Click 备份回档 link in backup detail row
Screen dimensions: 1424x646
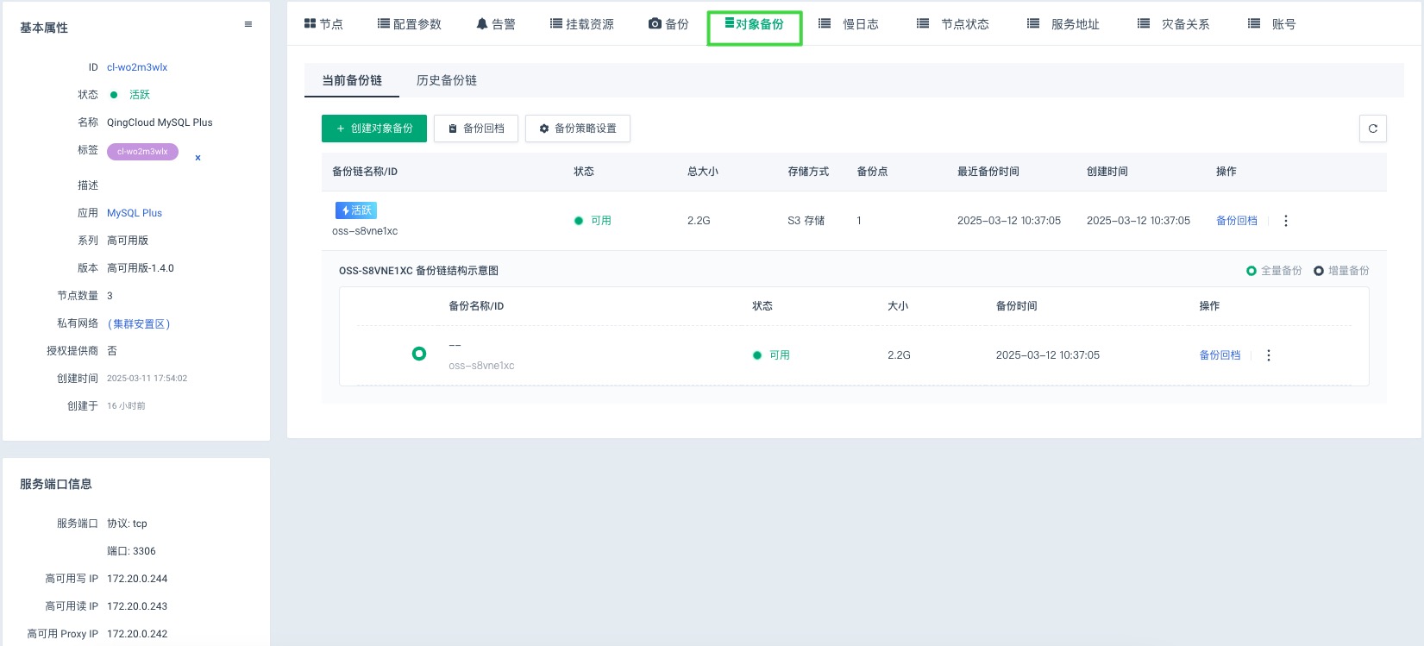pyautogui.click(x=1220, y=355)
